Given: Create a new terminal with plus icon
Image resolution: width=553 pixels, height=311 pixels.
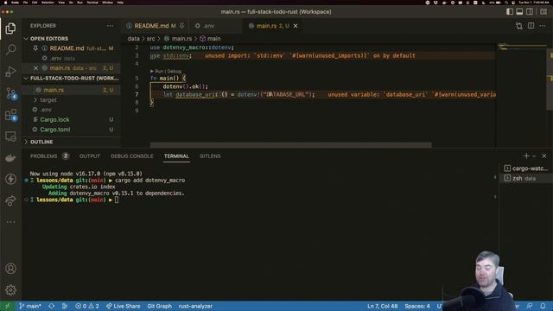Looking at the screenshot, I should 526,155.
